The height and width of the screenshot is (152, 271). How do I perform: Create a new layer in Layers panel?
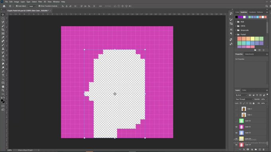260,149
